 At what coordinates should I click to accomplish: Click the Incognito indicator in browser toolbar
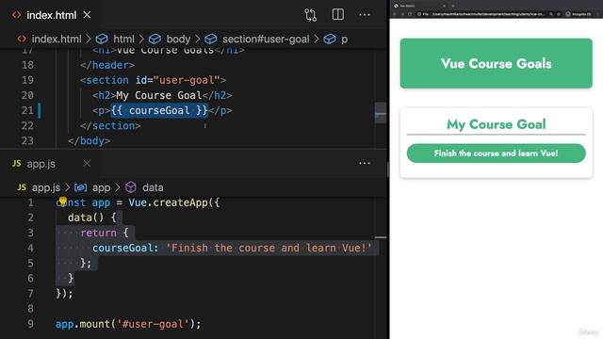[578, 14]
